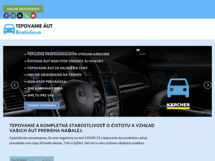Click 'NON-STOP PREVÁDZKA' slide text
Image resolution: width=215 pixels, height=161 pixels.
pos(45,82)
